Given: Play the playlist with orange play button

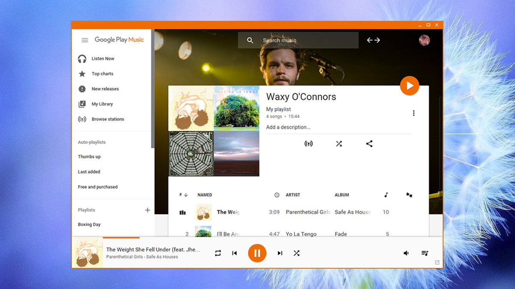Looking at the screenshot, I should point(409,86).
